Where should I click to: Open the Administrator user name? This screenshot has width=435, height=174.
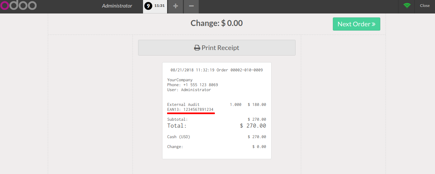tap(117, 6)
